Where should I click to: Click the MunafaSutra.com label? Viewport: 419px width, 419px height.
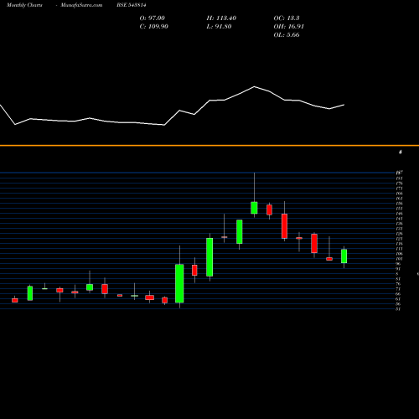coord(81,5)
